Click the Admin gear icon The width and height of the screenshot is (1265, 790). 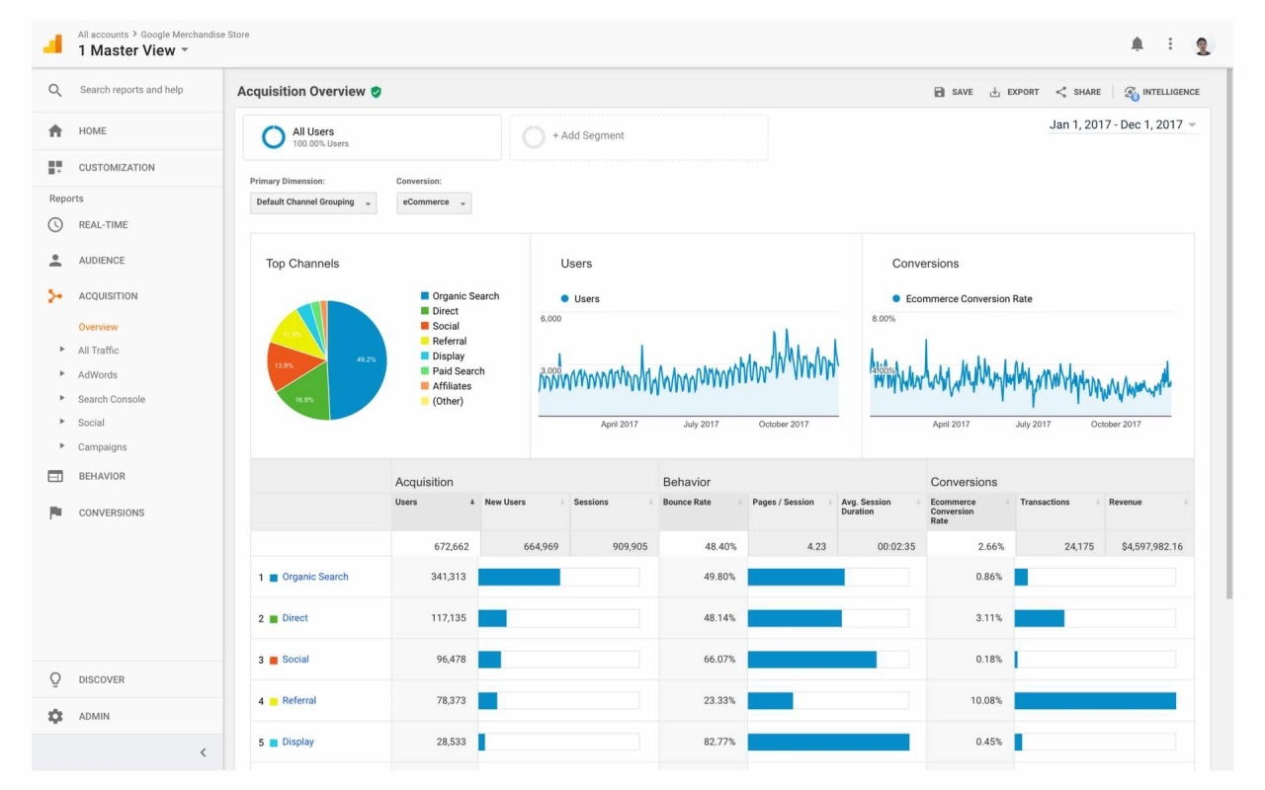coord(55,716)
